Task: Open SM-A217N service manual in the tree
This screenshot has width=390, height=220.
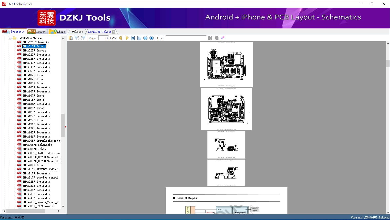Action: tap(40, 177)
